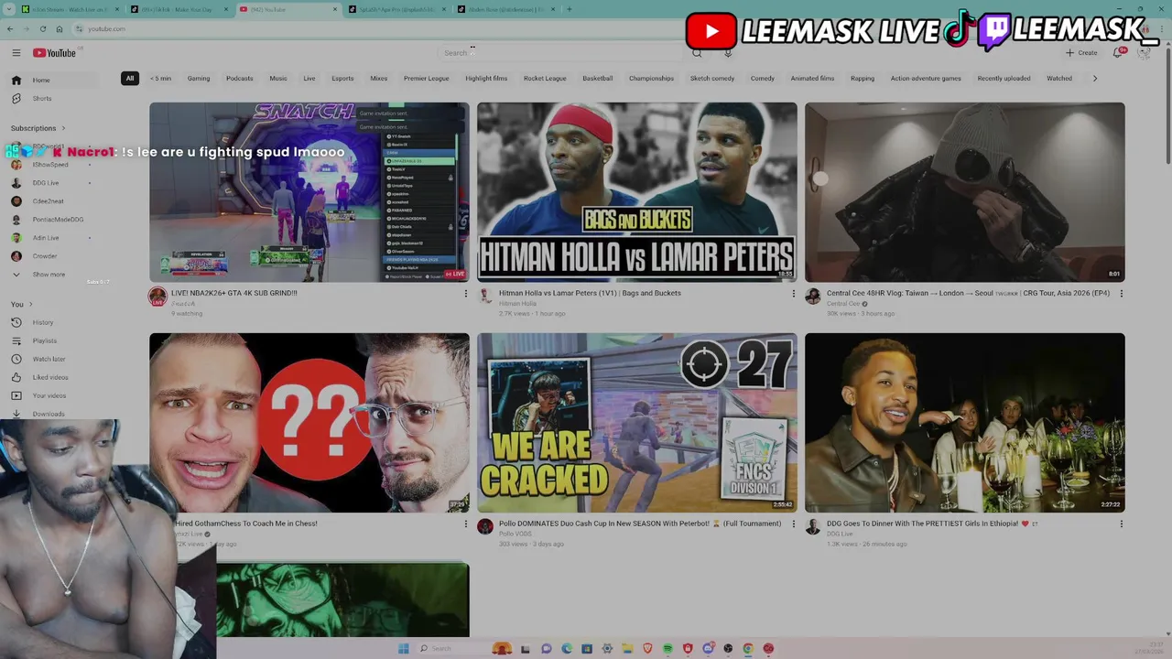
Task: Open the WE ARE CRACKED Fortnite thumbnail
Action: click(x=637, y=423)
